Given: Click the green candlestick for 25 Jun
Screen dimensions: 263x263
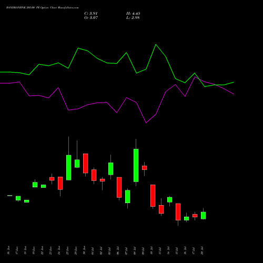Looking at the screenshot, I should coord(68,167).
